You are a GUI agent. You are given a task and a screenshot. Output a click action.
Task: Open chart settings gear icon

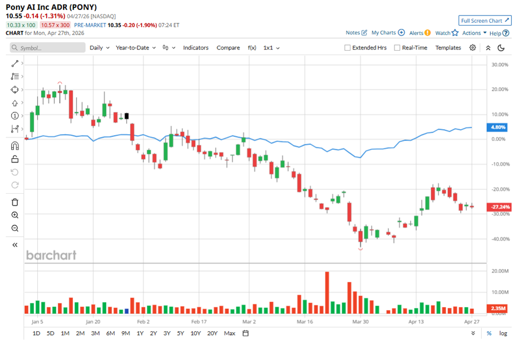472,48
